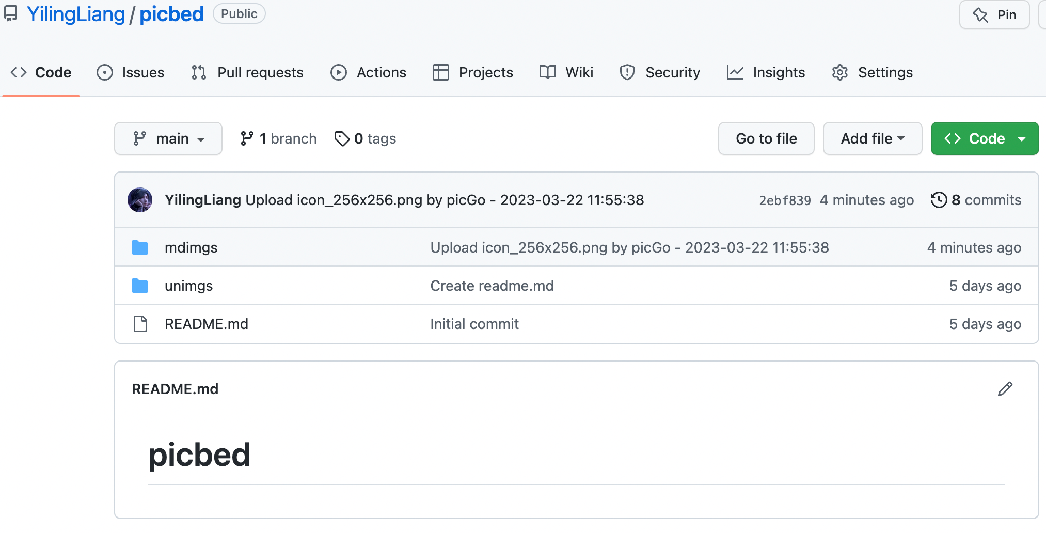Click the Pull requests merge icon
1046x533 pixels.
199,72
